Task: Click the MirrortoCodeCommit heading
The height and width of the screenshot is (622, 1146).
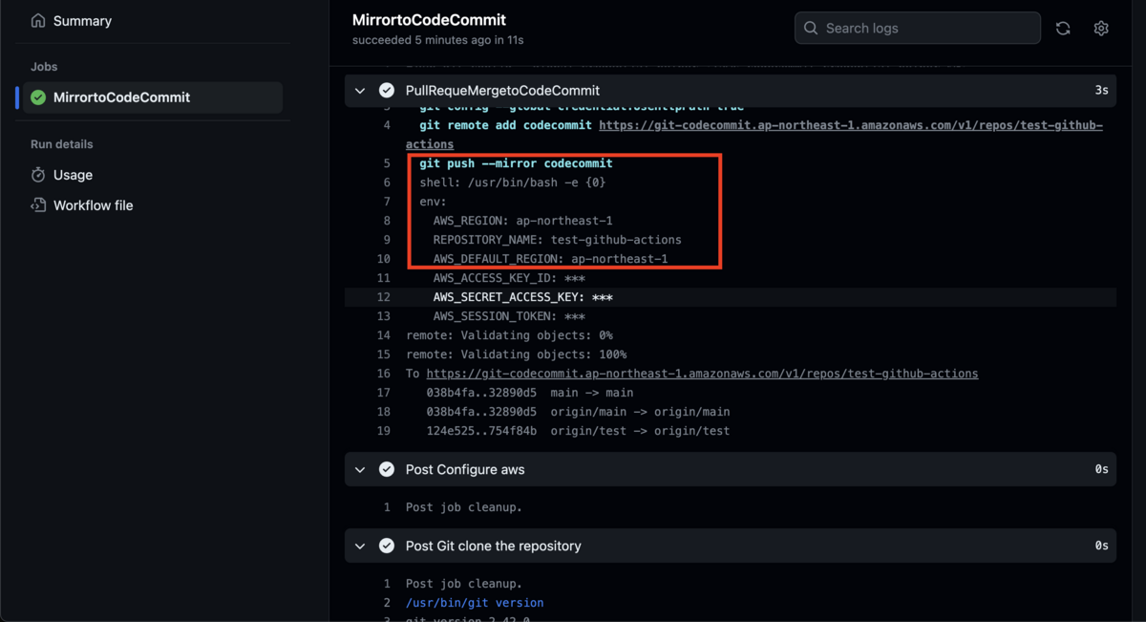Action: [429, 20]
